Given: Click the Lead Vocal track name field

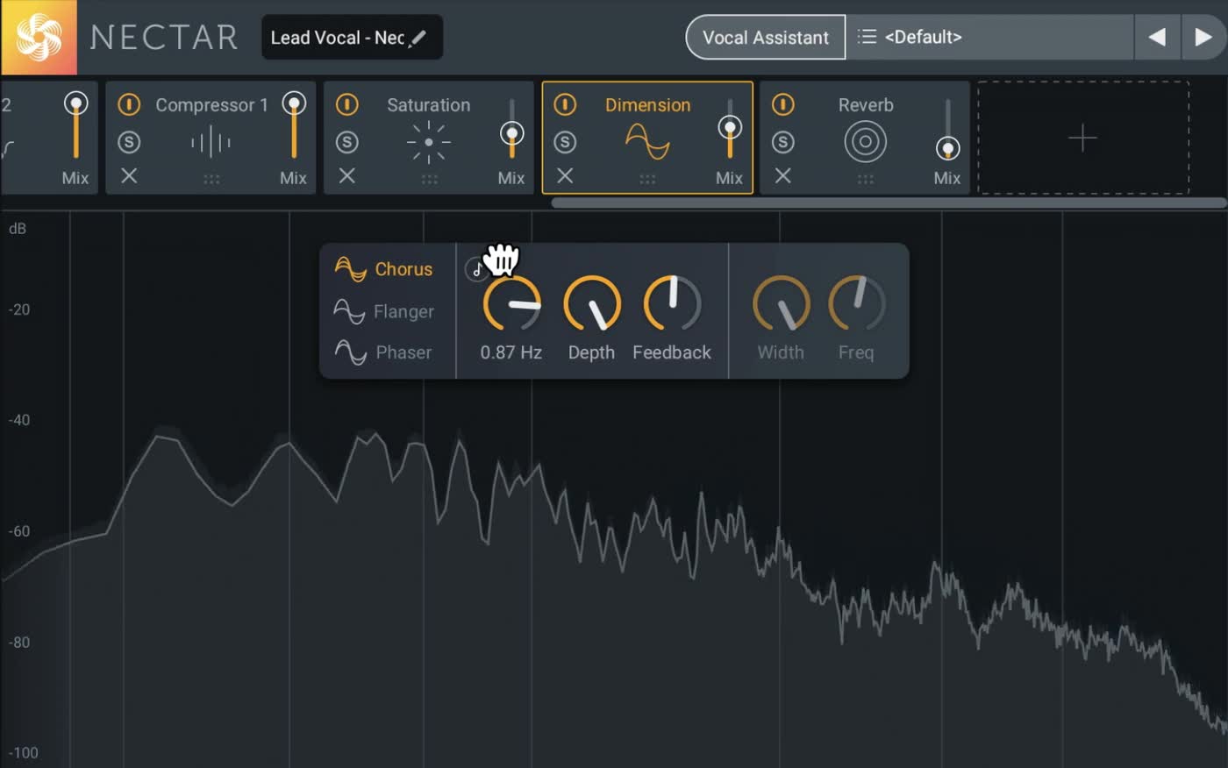Looking at the screenshot, I should click(352, 38).
